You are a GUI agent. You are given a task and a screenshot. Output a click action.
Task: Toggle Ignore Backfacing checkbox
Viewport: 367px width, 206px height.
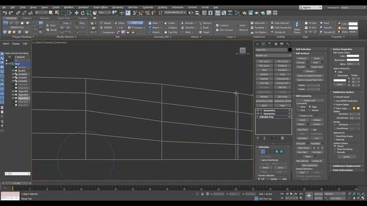coord(260,160)
